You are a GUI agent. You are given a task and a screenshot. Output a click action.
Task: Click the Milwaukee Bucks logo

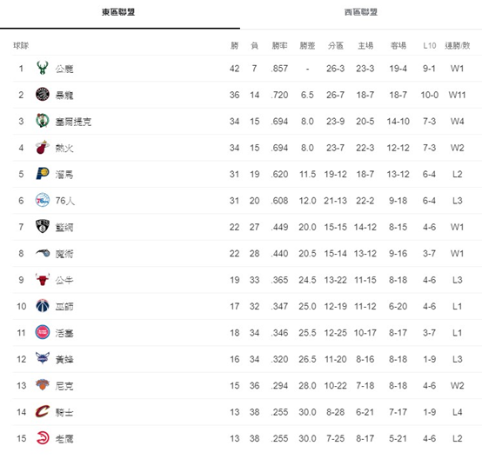(x=43, y=68)
